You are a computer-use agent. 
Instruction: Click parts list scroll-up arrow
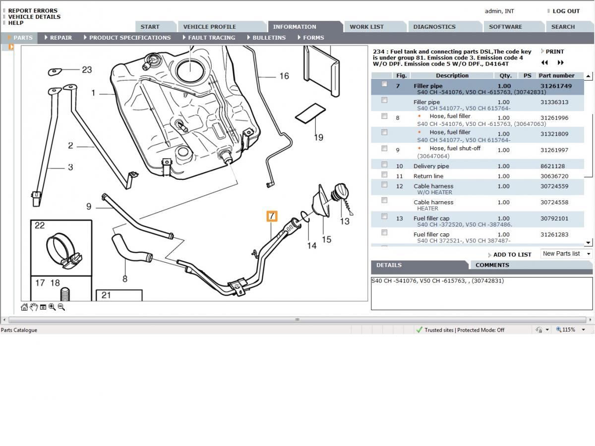(x=589, y=76)
